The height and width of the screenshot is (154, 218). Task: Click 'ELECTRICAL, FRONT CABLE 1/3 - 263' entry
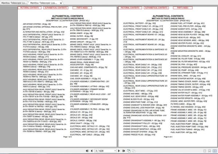click(x=143, y=26)
